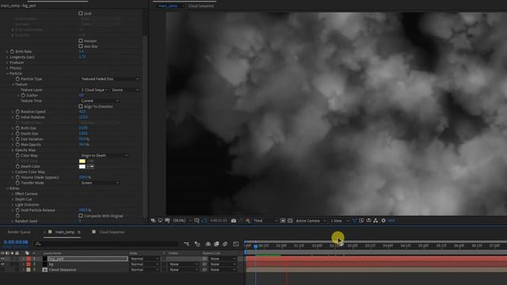The height and width of the screenshot is (285, 507).
Task: Collapse the Extras group
Action: click(7, 188)
